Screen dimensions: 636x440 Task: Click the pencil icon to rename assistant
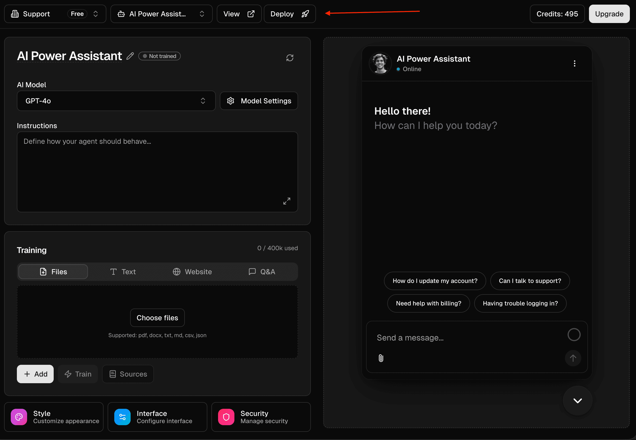coord(130,56)
